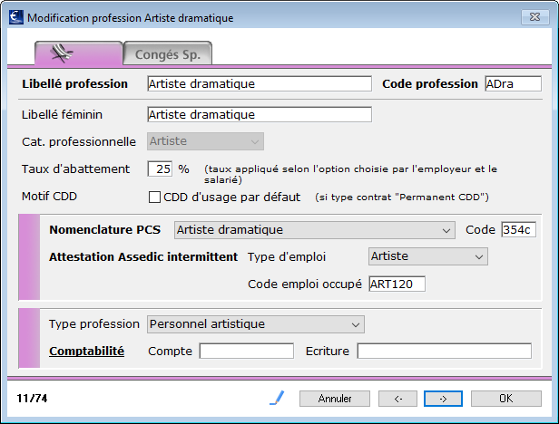Click the Annuler button

tap(335, 399)
